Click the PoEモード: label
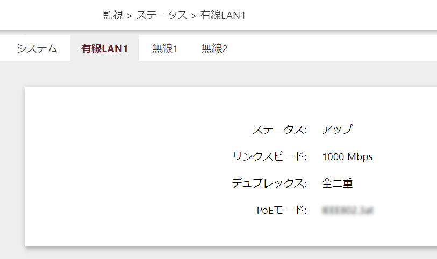This screenshot has width=437, height=259. point(282,210)
